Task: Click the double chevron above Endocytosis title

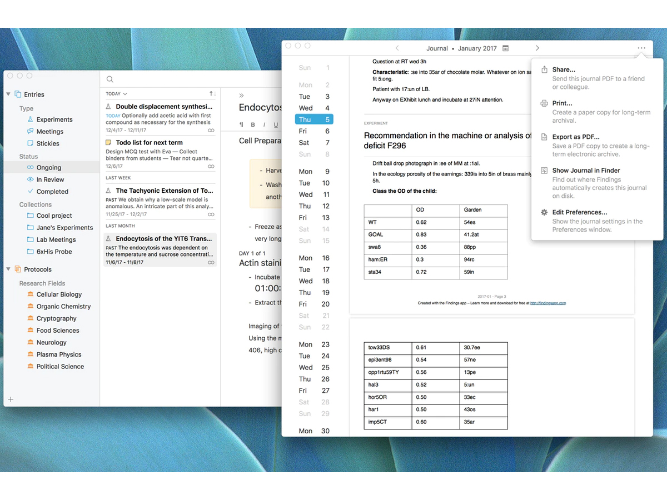Action: [242, 96]
